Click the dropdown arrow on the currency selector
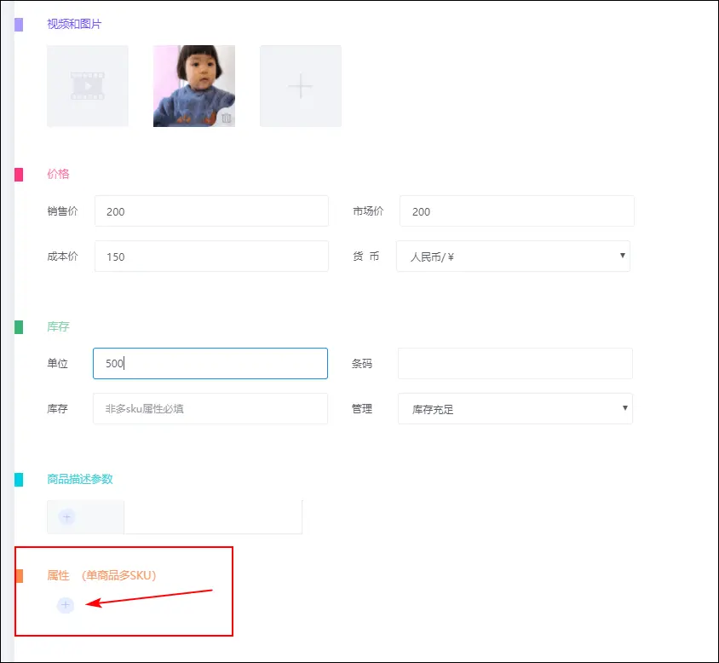 click(x=624, y=256)
